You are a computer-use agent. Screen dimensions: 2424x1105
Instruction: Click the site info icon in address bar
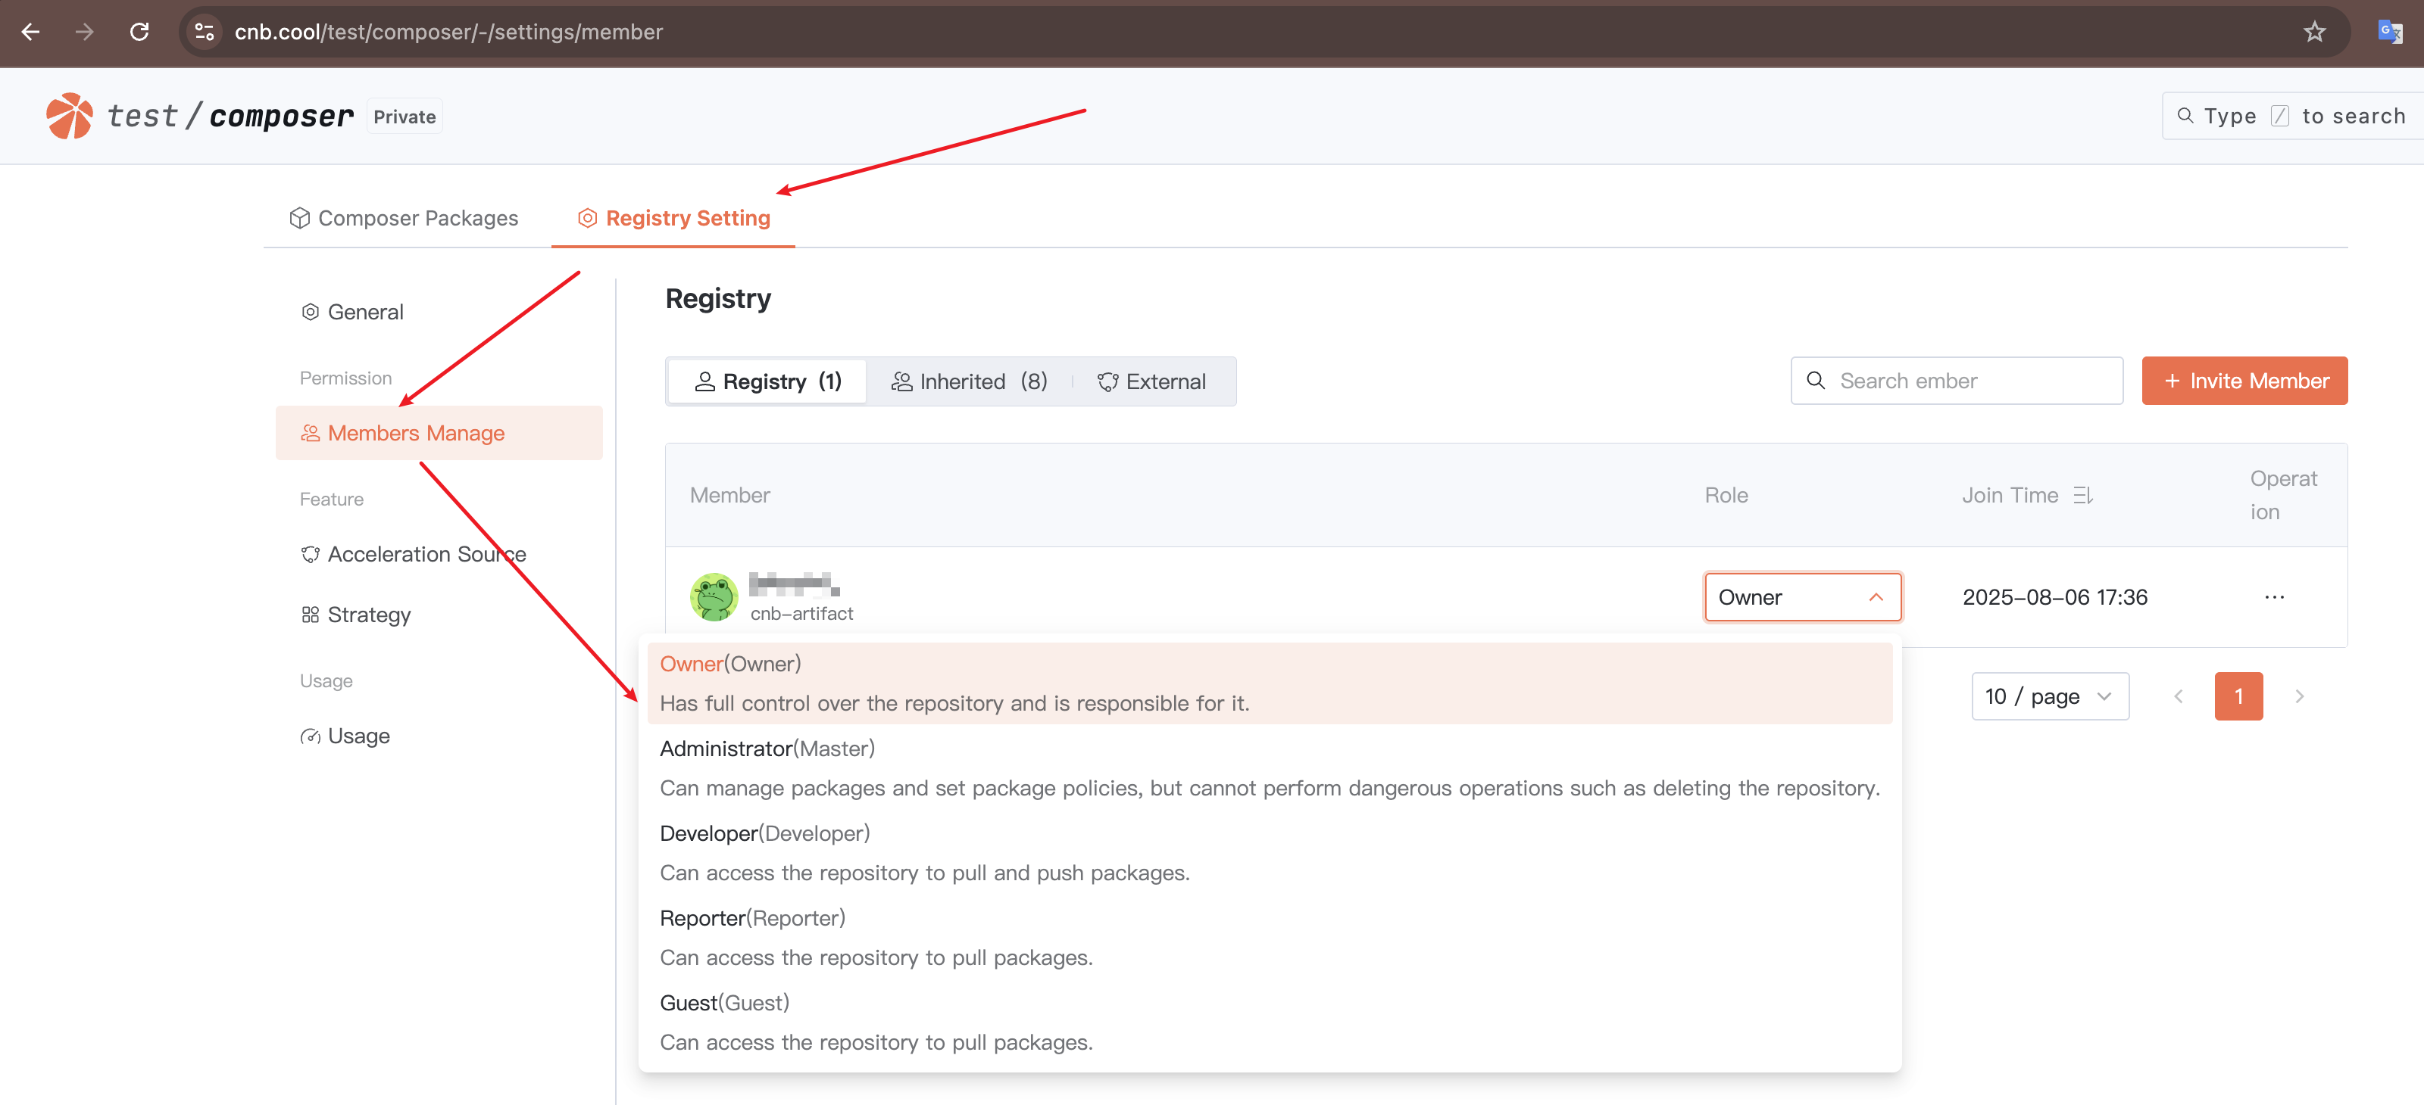click(x=205, y=32)
